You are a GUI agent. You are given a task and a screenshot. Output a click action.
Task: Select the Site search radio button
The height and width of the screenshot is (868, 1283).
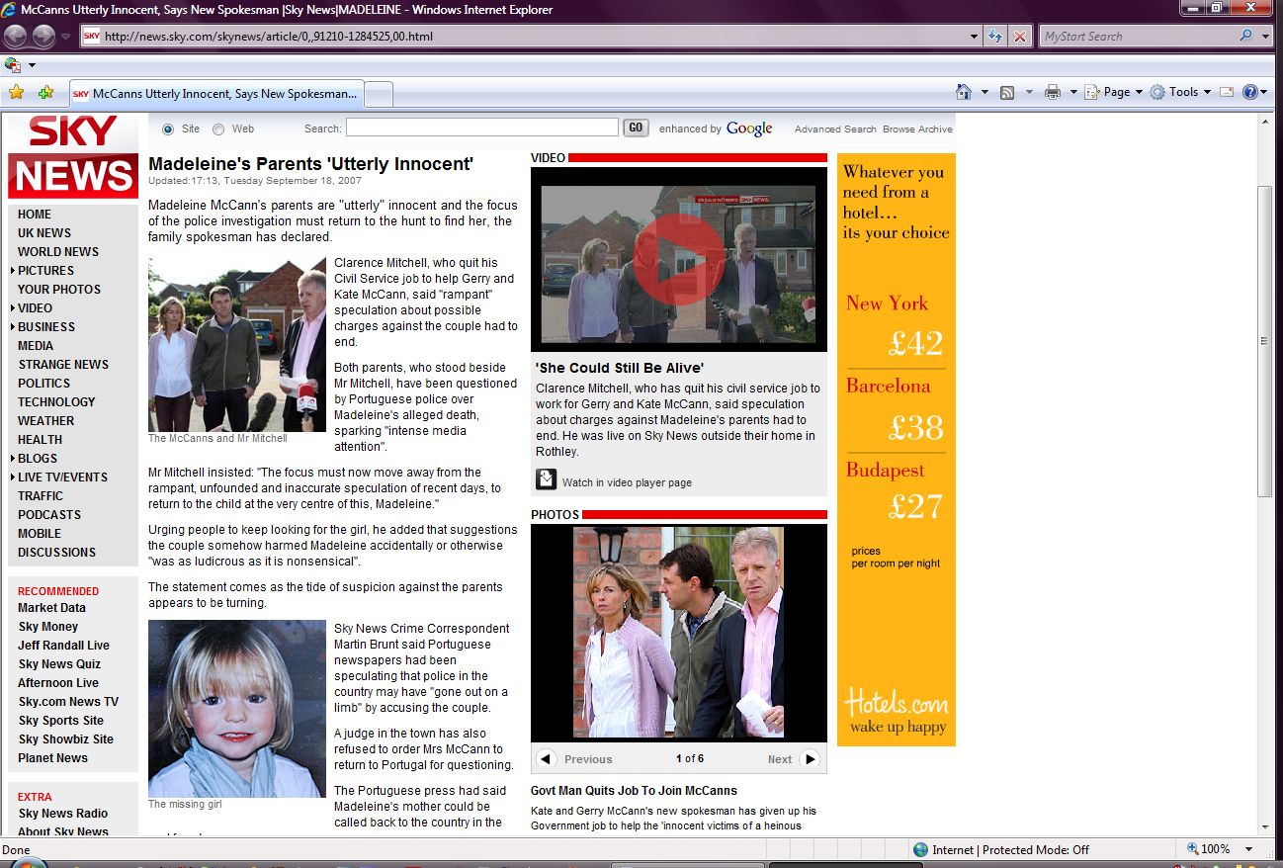pos(167,129)
